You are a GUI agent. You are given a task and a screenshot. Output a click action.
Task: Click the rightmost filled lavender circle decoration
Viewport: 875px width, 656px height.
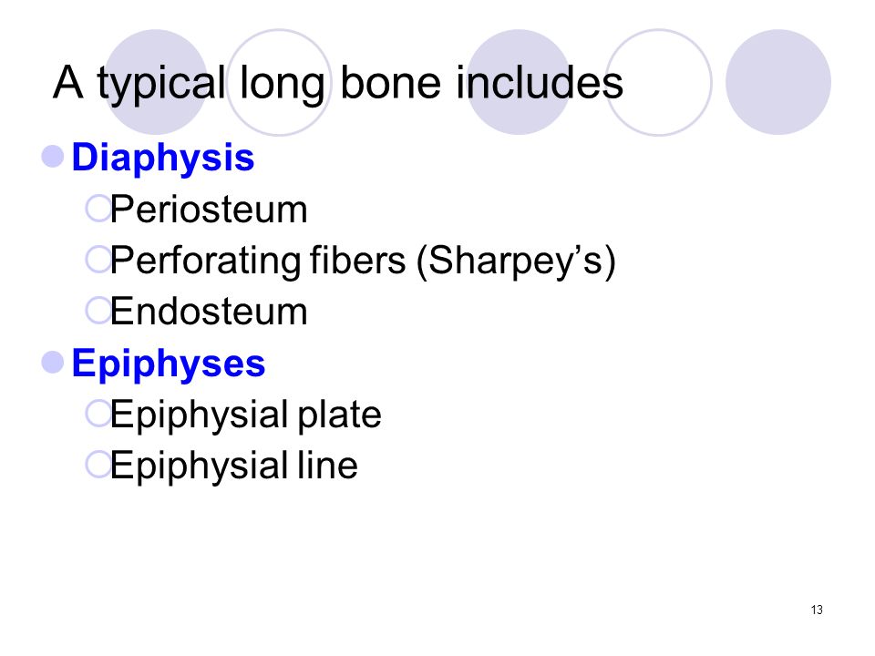pos(777,82)
